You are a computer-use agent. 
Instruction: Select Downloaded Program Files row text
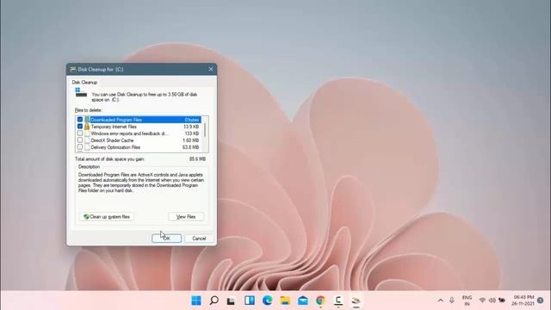(116, 120)
